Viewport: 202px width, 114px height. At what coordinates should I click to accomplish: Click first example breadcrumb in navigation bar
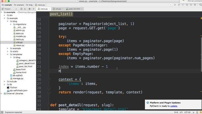(x=7, y=5)
